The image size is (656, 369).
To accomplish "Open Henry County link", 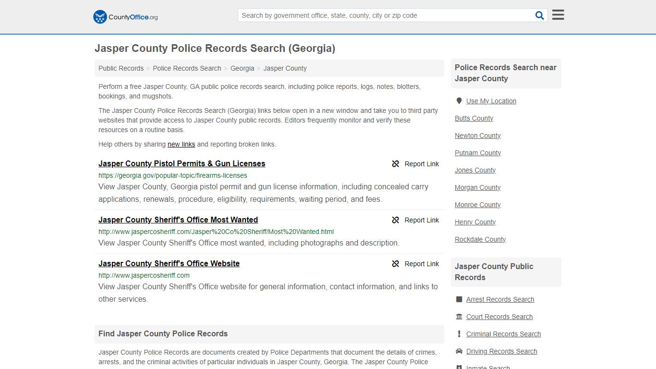I will coord(475,222).
